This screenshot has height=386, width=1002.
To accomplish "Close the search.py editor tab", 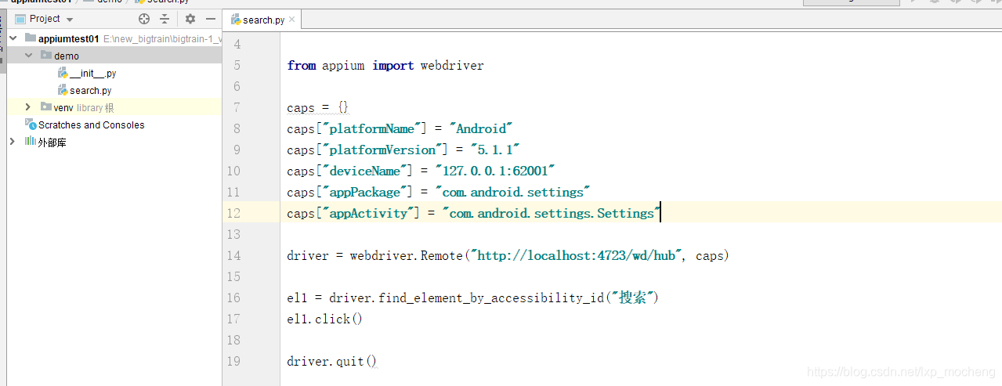I will [x=292, y=20].
